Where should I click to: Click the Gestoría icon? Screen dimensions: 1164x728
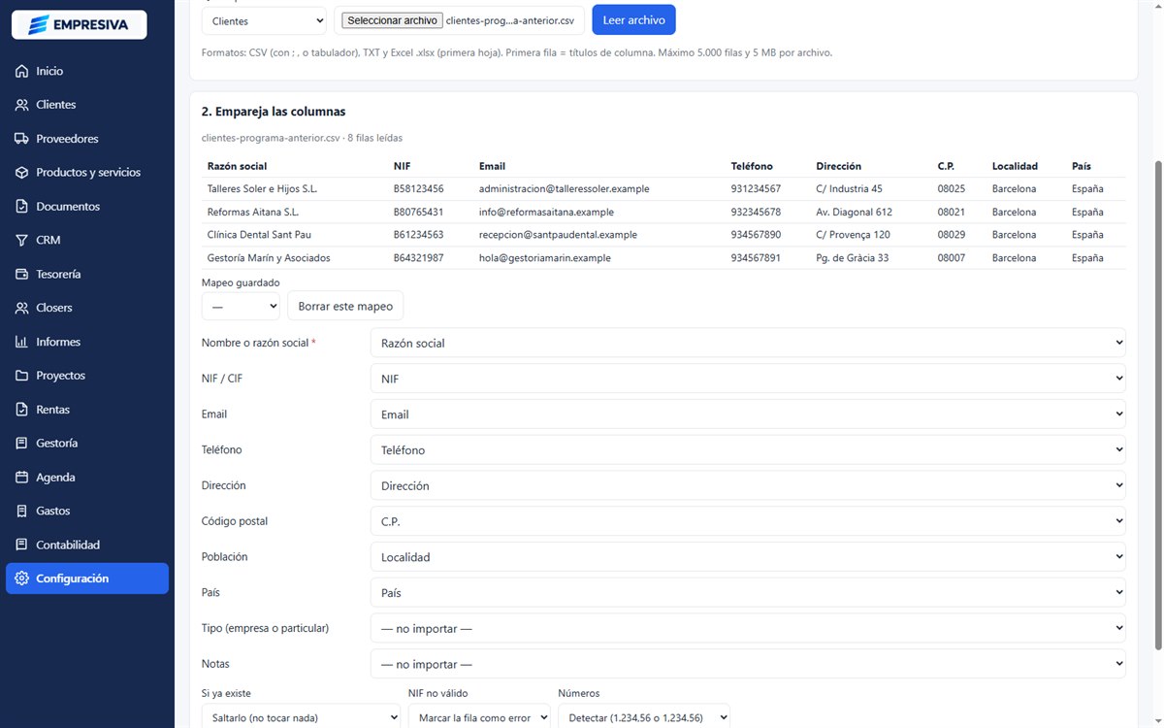point(21,443)
